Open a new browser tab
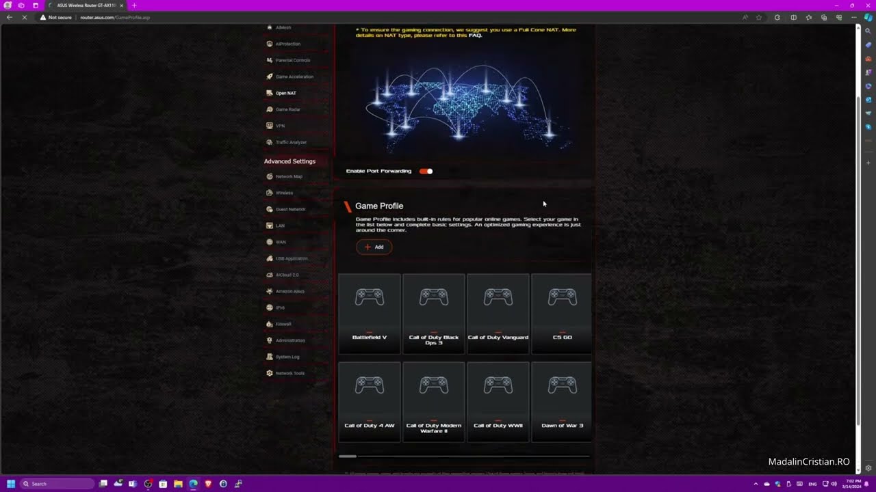 point(134,5)
